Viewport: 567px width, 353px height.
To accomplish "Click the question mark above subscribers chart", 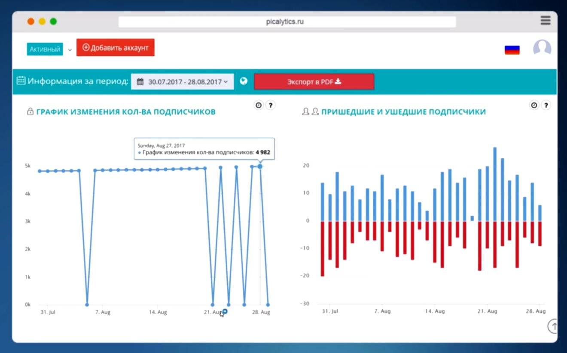I will 270,105.
